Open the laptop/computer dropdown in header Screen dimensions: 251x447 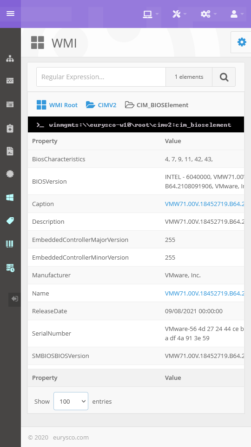click(x=151, y=14)
